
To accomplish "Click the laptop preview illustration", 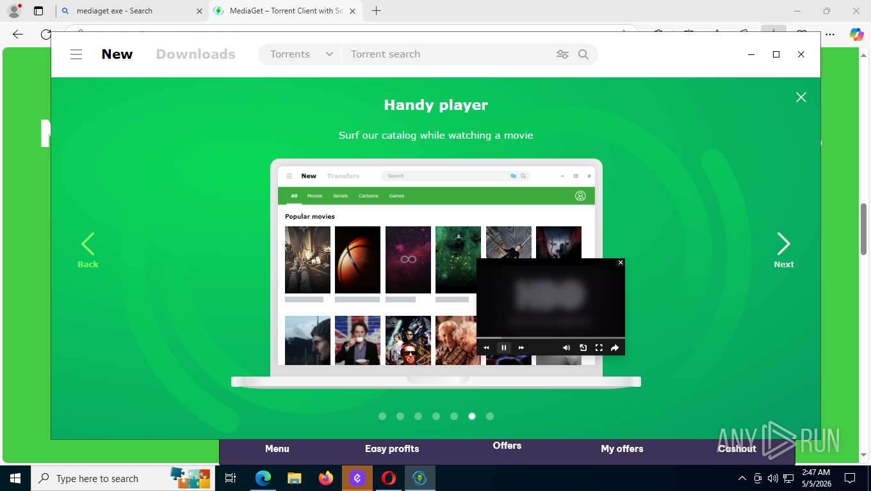I will [x=436, y=274].
